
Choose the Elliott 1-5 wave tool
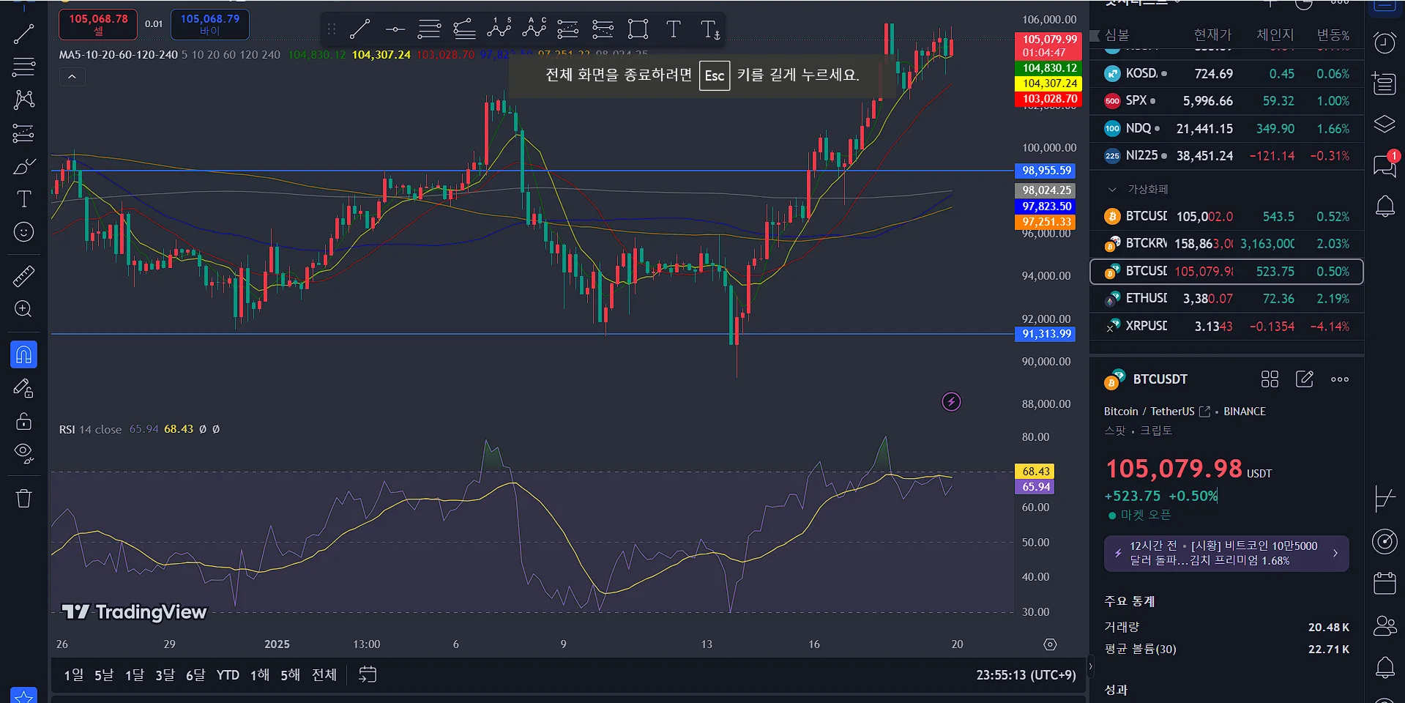pyautogui.click(x=499, y=29)
